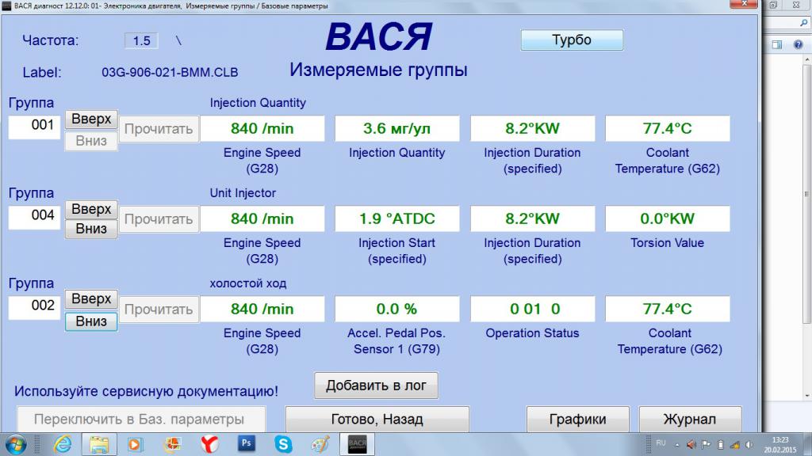Viewport: 812px width, 456px height.
Task: Select the 8.2°KW value in group 001
Action: [x=532, y=128]
